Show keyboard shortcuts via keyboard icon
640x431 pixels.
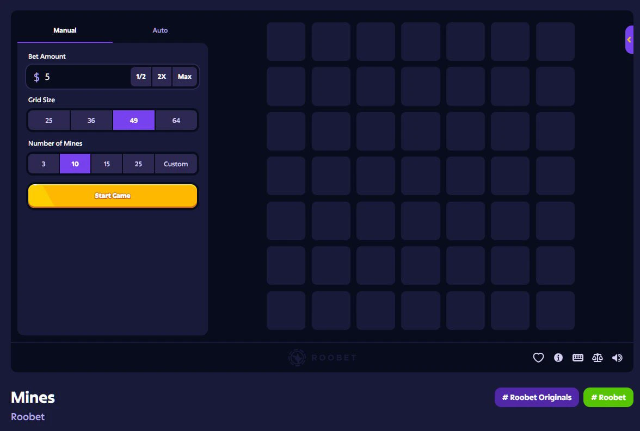coord(577,358)
